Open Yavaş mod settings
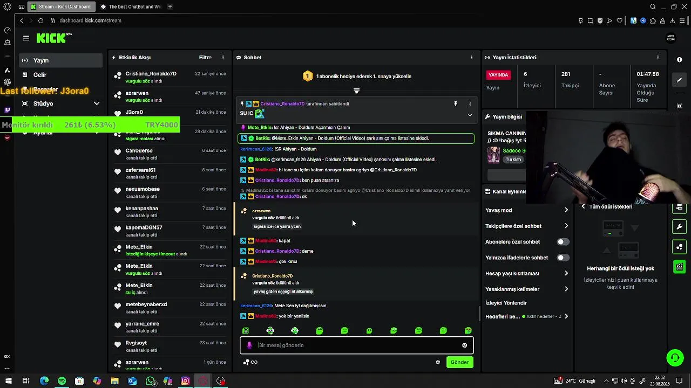 pos(526,210)
